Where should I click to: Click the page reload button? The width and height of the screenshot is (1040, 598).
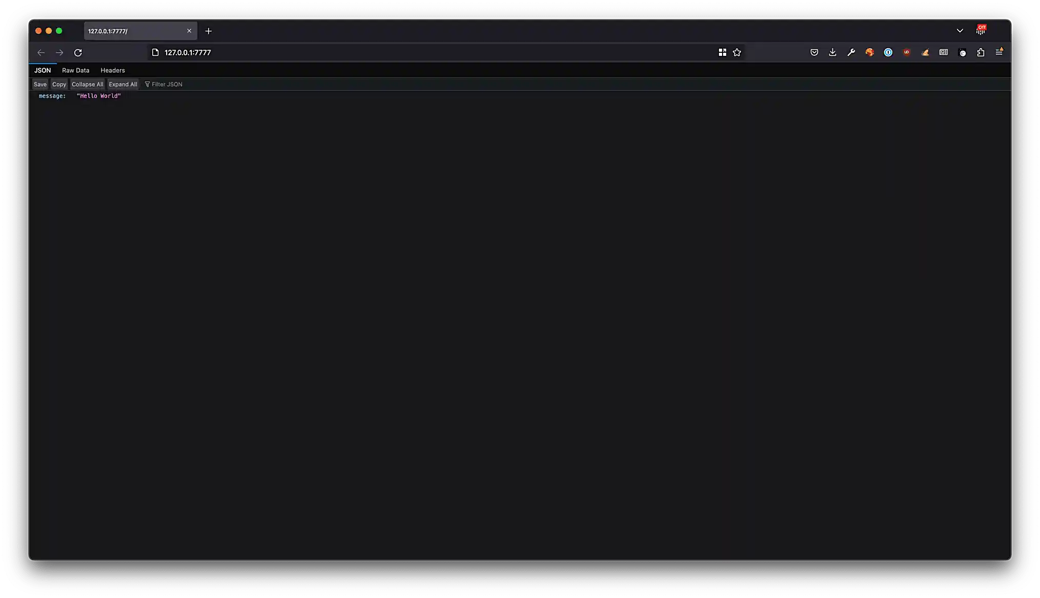[78, 51]
